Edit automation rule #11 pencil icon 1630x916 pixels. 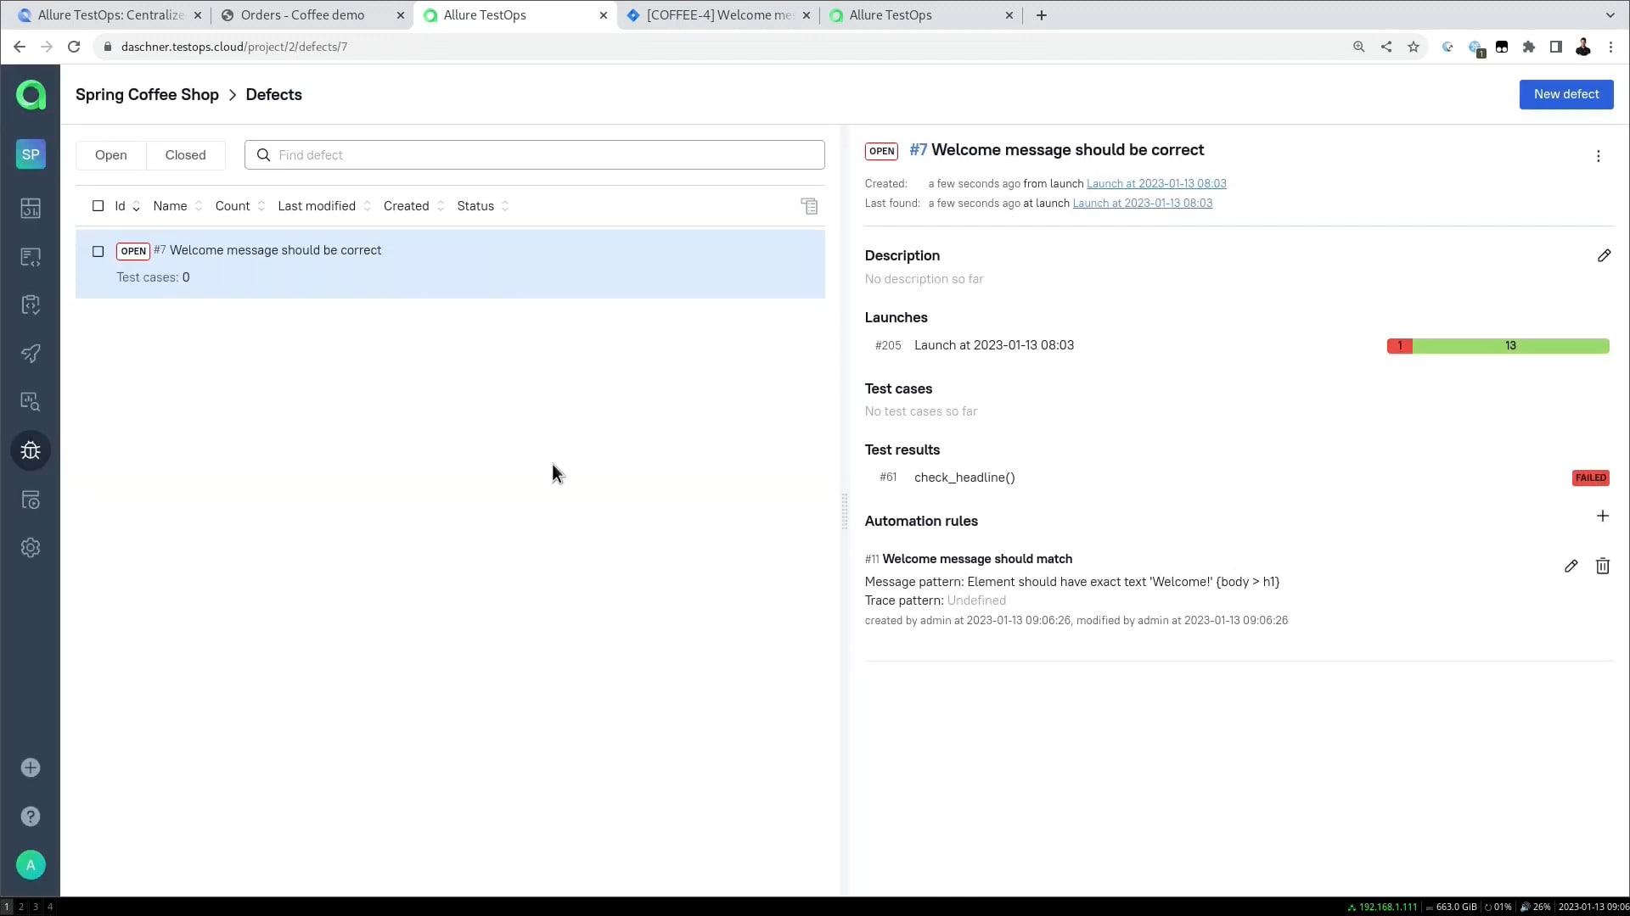[x=1571, y=566]
